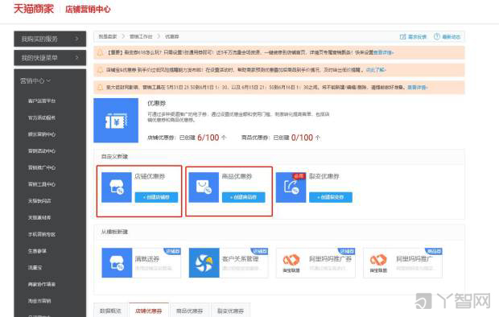Switch to the 数据概览 tab
This screenshot has height=317, width=499.
[111, 311]
